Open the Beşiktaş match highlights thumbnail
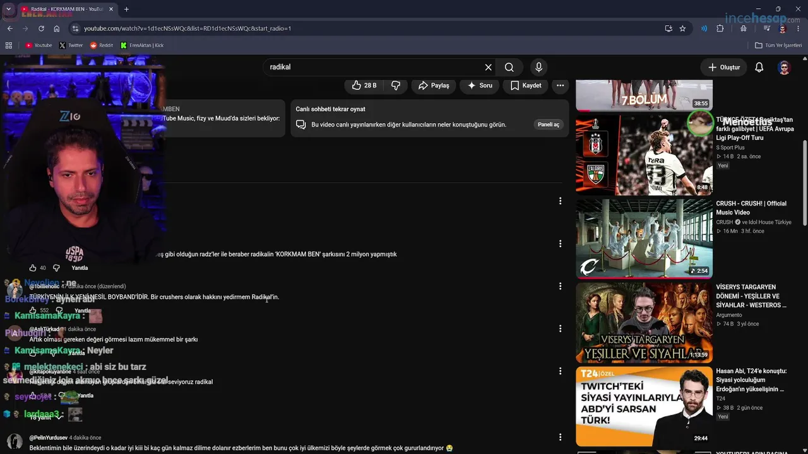808x454 pixels. 644,154
